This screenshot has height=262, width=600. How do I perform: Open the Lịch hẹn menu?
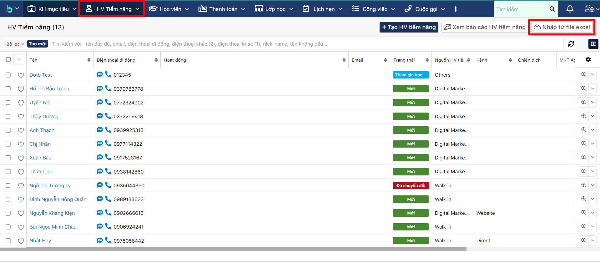coord(322,9)
